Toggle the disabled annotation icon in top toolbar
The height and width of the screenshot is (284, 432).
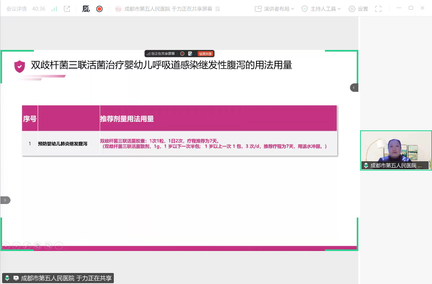(x=86, y=8)
